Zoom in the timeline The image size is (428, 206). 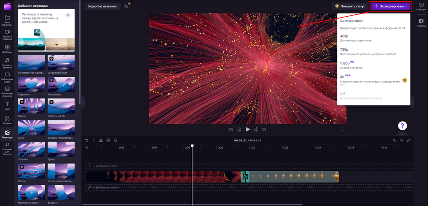401,140
